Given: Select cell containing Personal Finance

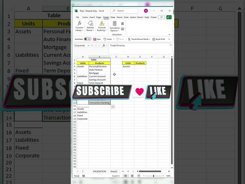Looking at the screenshot, I should (100, 66).
